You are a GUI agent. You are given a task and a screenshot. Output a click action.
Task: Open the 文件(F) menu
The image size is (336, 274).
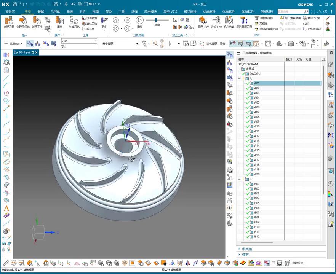pyautogui.click(x=11, y=11)
